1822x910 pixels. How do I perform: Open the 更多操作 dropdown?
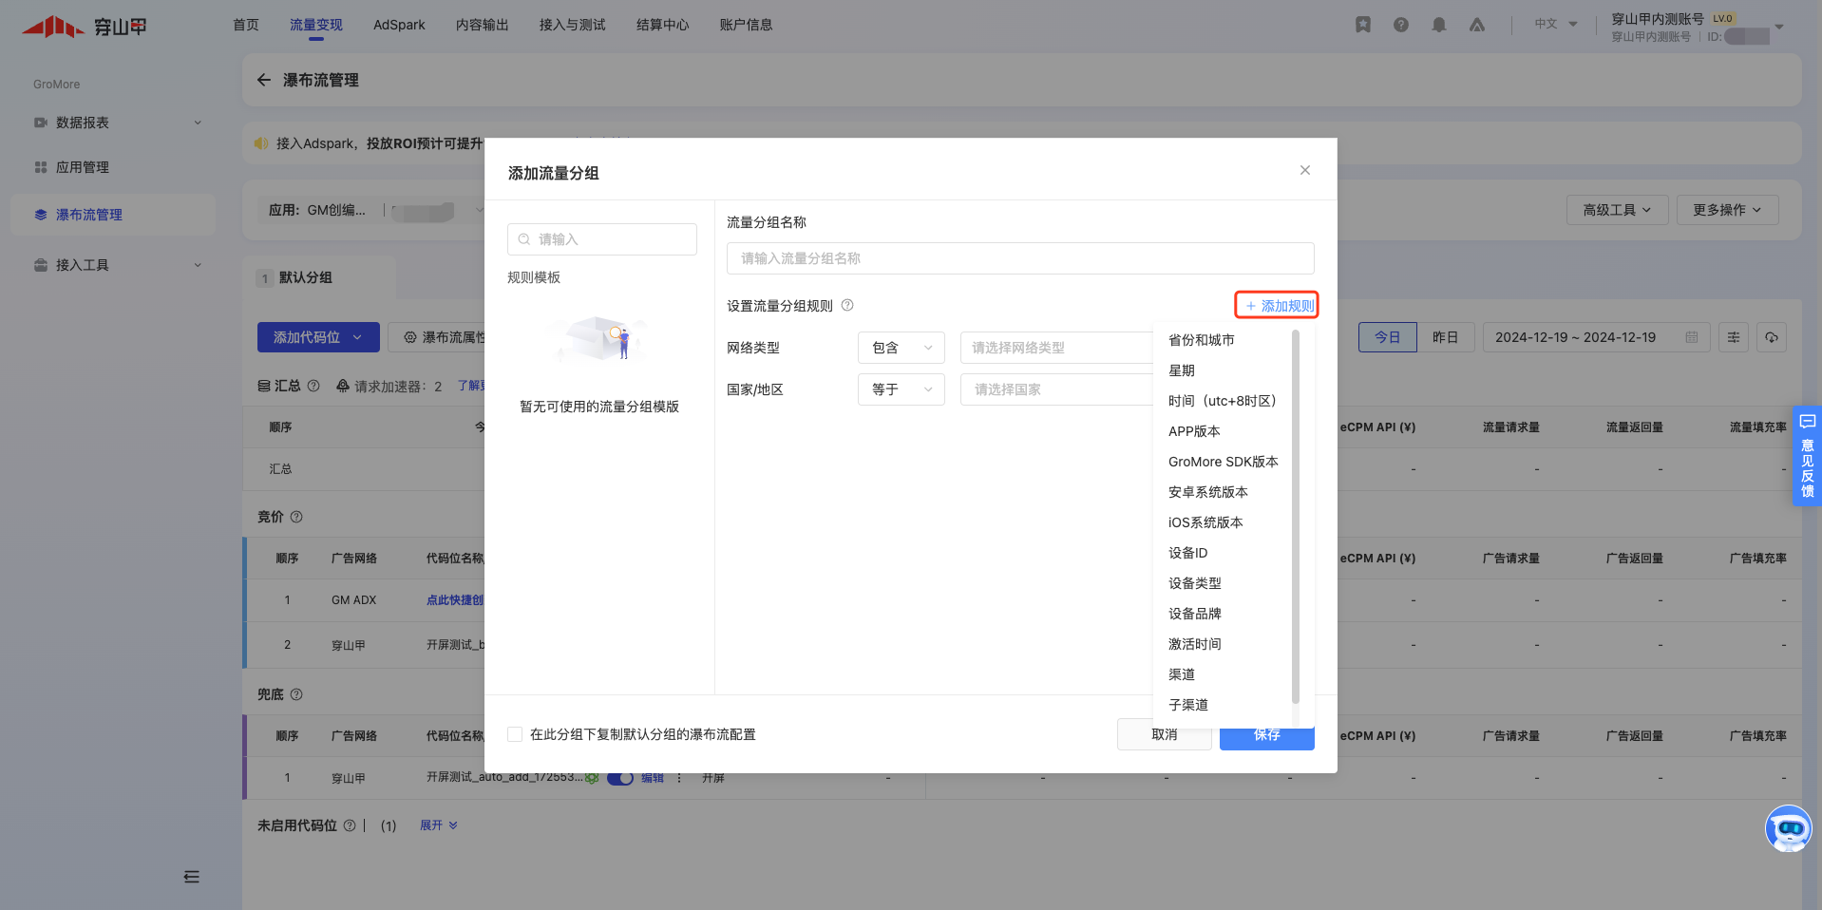(1727, 210)
